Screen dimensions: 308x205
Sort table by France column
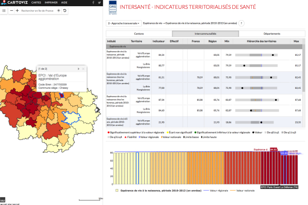(196, 41)
